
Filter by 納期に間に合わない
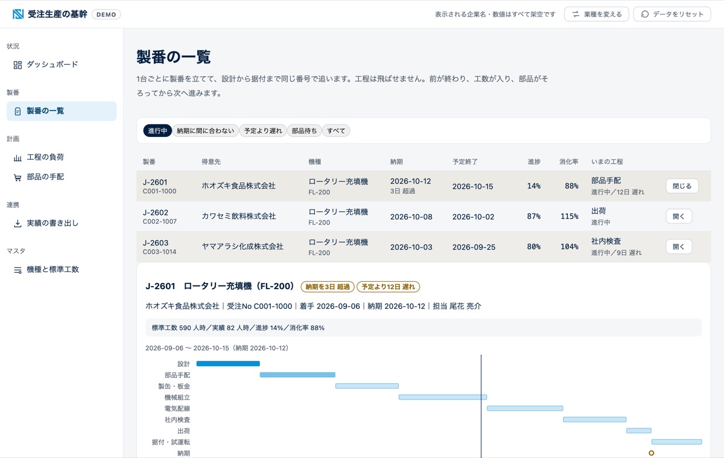click(205, 130)
